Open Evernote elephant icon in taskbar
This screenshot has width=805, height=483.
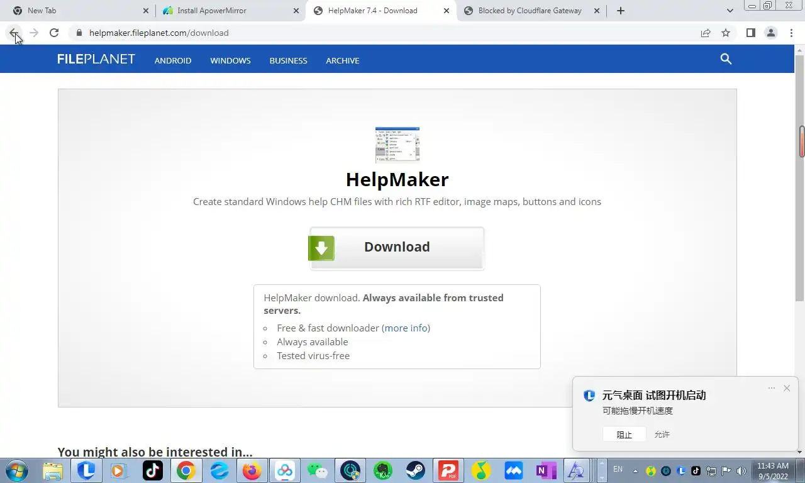[382, 470]
